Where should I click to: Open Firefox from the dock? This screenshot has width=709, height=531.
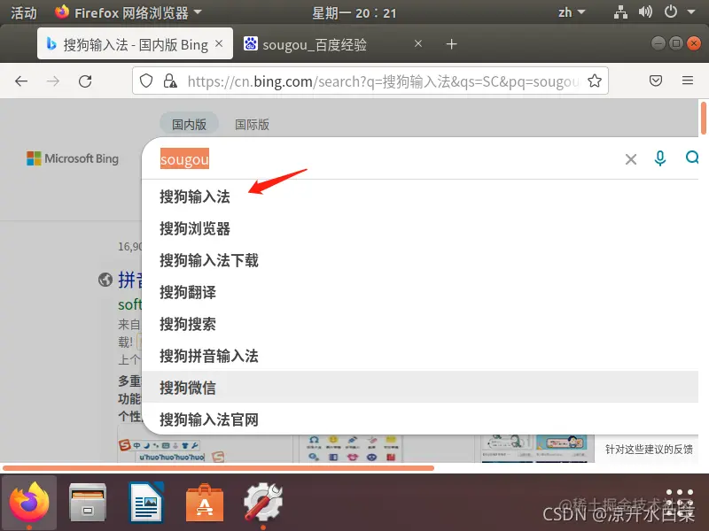point(29,502)
